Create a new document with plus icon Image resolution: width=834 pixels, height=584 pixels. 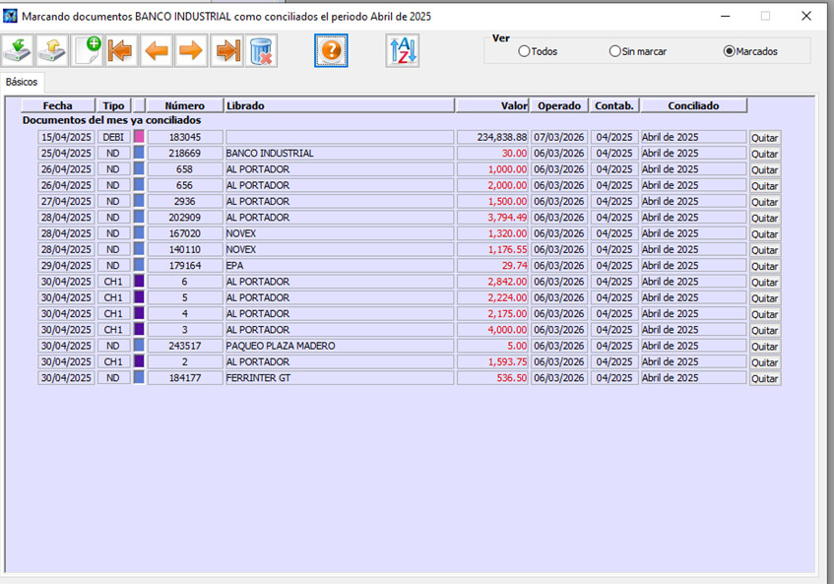[x=89, y=50]
